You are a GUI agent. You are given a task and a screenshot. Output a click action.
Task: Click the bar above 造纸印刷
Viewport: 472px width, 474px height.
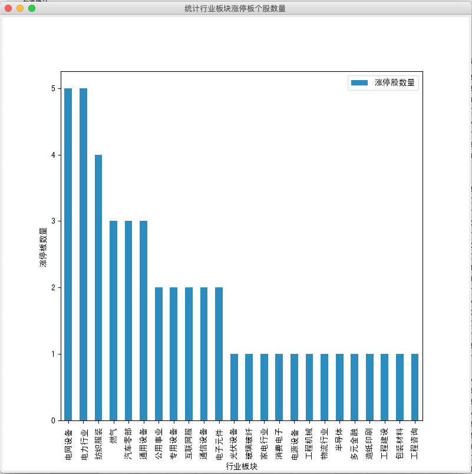(x=369, y=387)
